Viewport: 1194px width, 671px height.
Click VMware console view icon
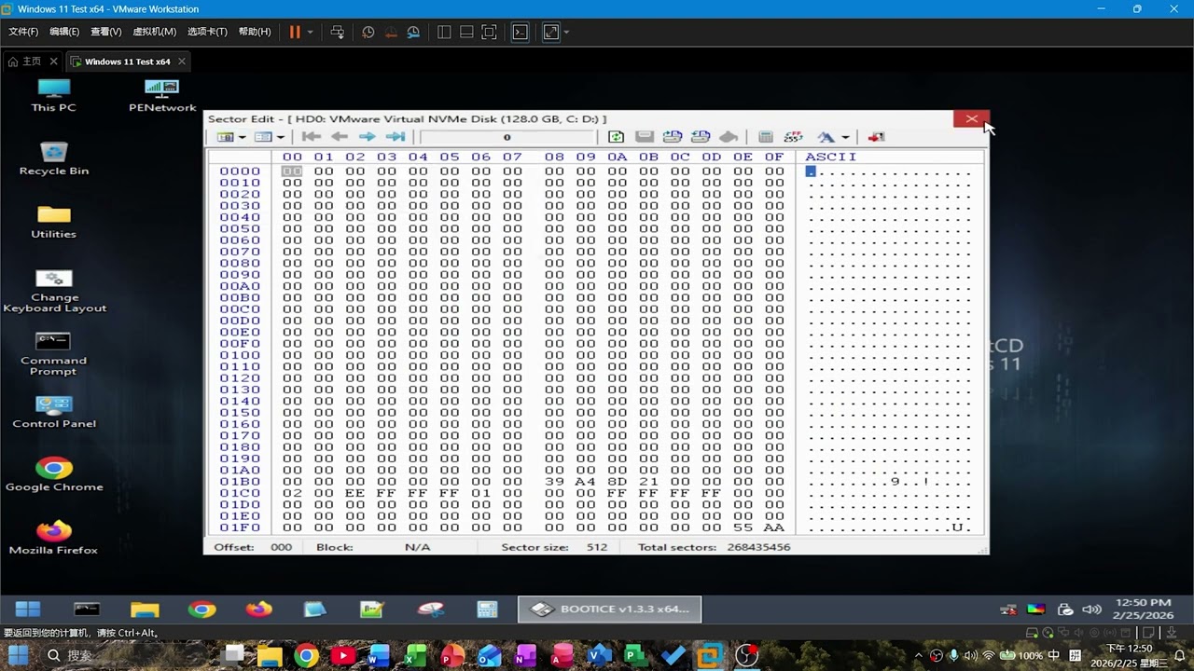pos(521,32)
